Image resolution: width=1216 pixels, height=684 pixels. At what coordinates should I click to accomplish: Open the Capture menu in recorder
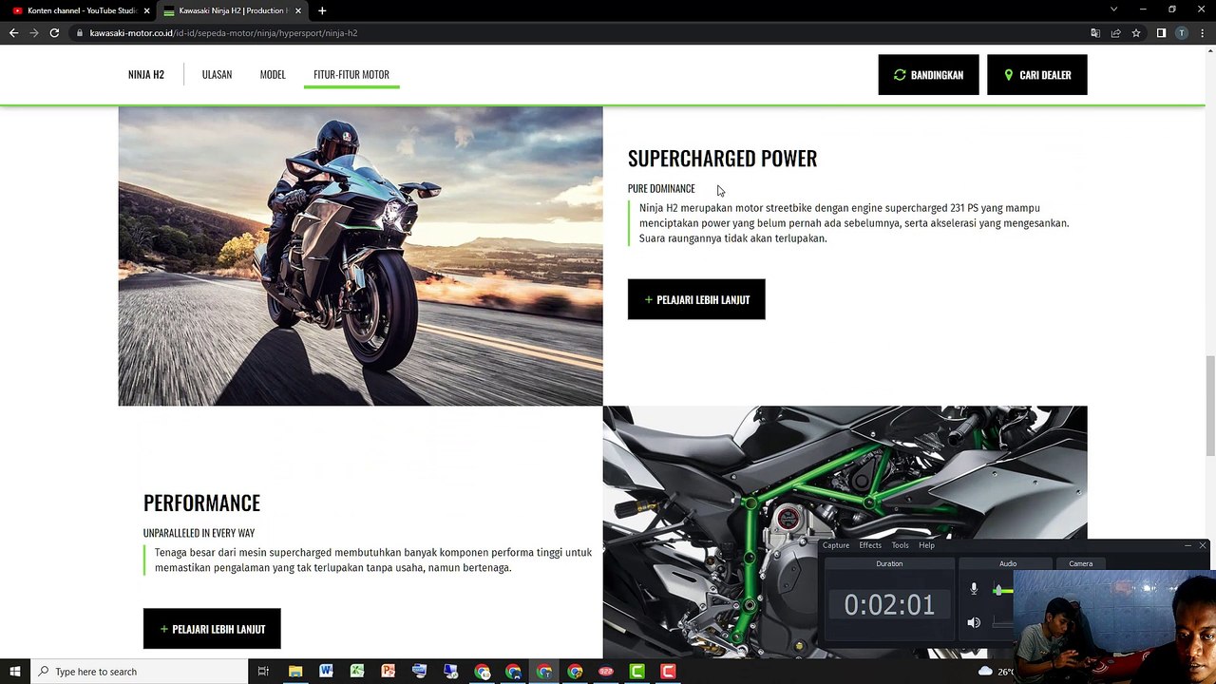[836, 545]
